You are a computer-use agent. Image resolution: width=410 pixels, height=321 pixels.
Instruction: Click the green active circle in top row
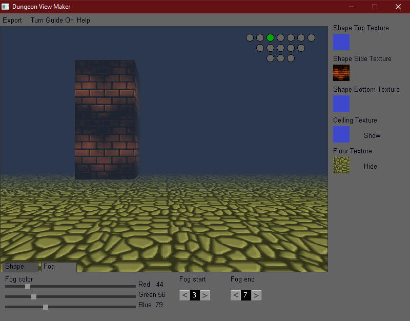click(x=270, y=37)
